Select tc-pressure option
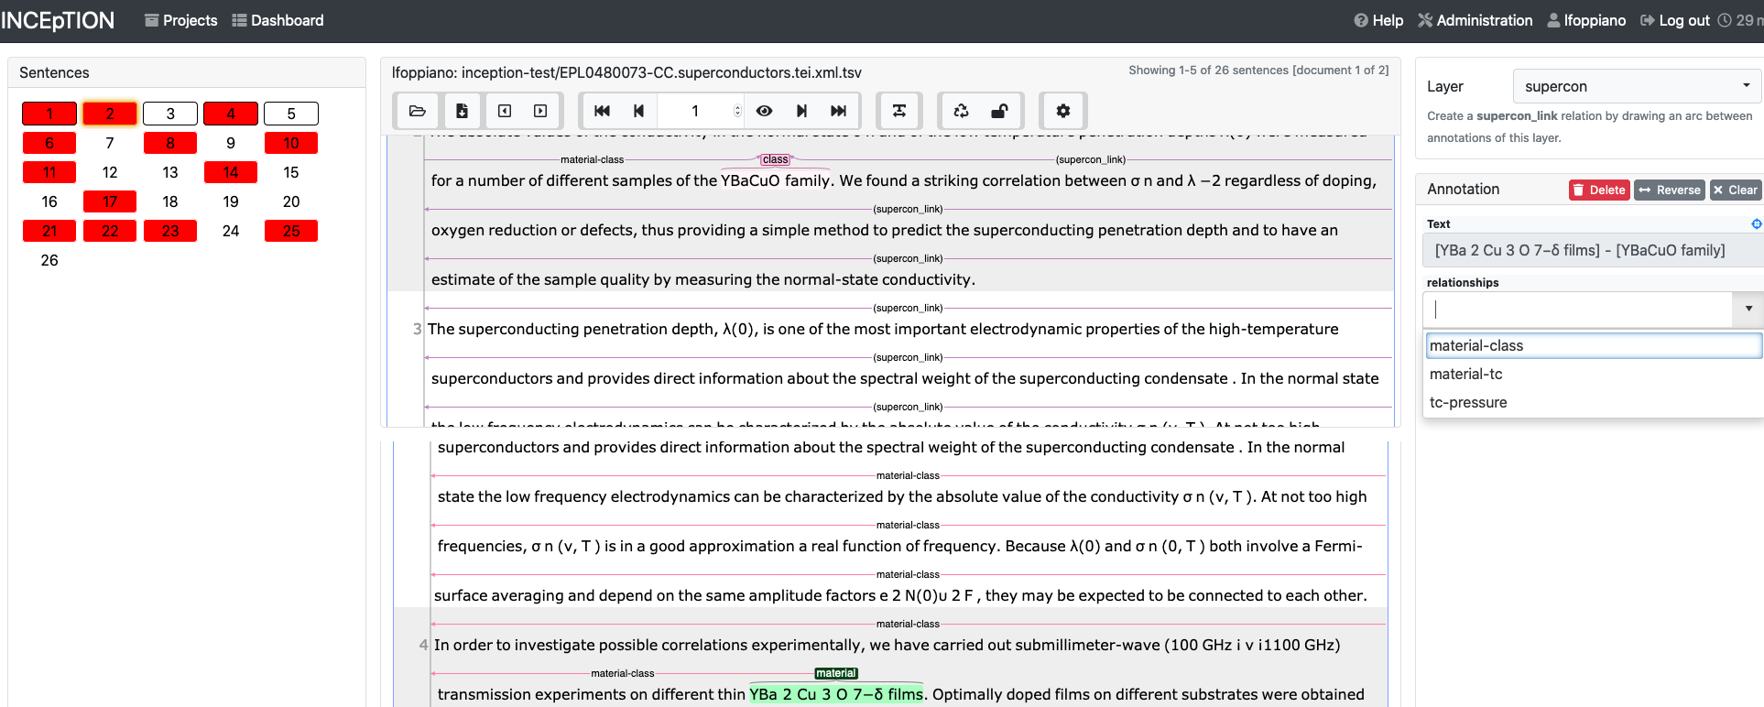 point(1594,402)
